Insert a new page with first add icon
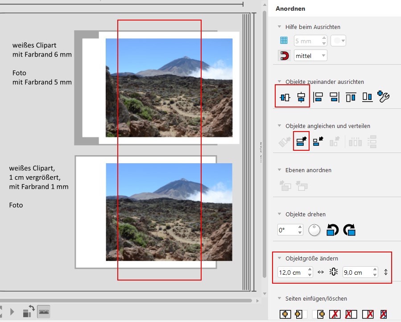Image resolution: width=401 pixels, height=322 pixels. [285, 314]
